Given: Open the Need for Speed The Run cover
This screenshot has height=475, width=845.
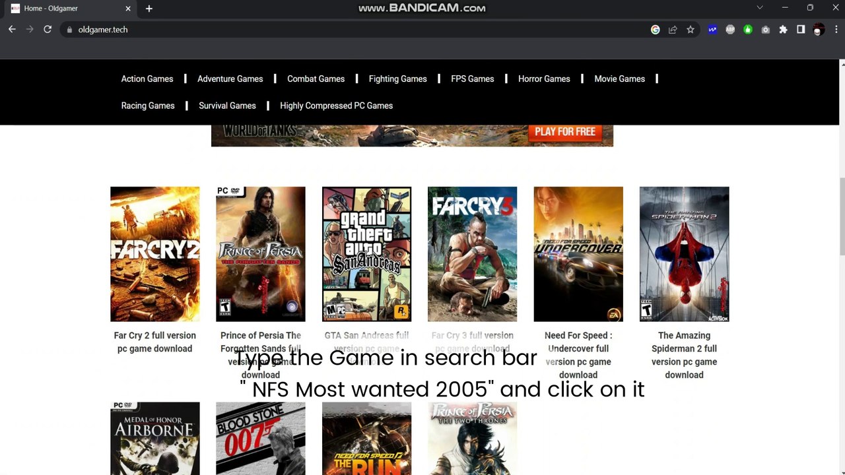Looking at the screenshot, I should [366, 439].
